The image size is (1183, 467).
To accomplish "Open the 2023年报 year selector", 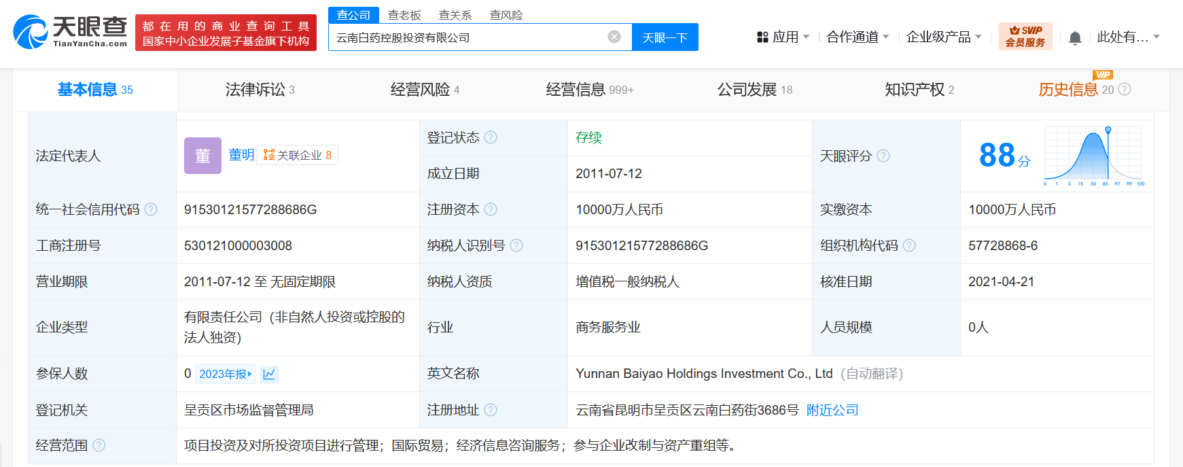I will [226, 374].
